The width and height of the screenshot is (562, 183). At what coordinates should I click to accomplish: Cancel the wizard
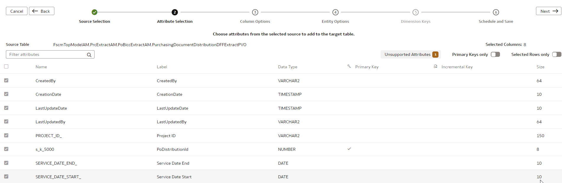tap(17, 11)
